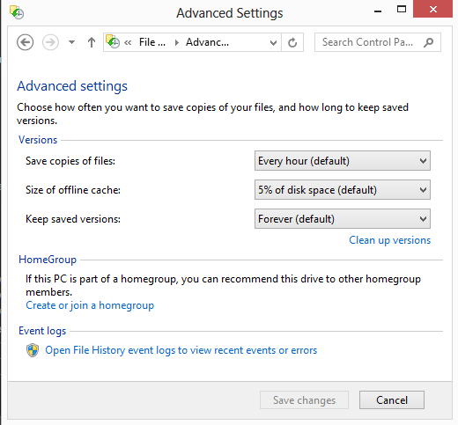Click the 'Versions' section label
Image resolution: width=458 pixels, height=425 pixels.
(x=38, y=140)
